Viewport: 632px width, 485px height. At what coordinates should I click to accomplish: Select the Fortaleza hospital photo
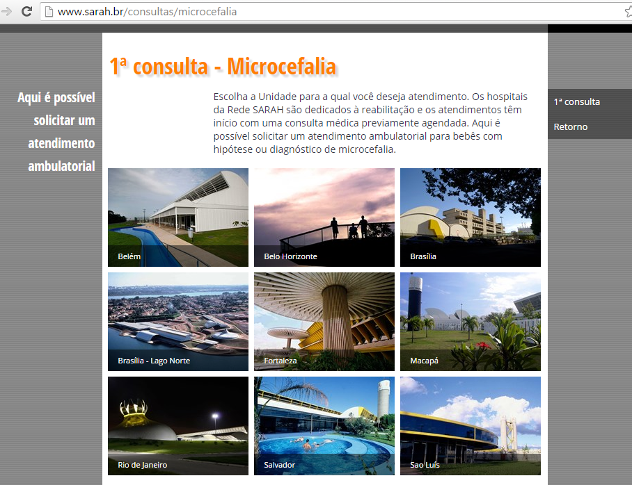click(324, 322)
